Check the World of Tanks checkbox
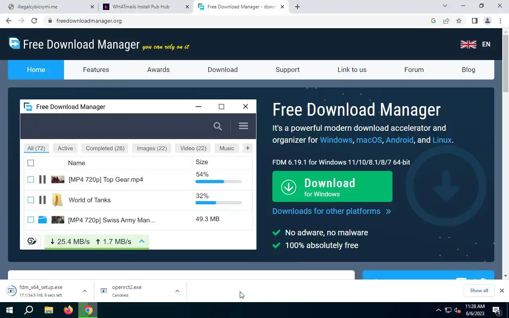509x318 pixels. 31,200
